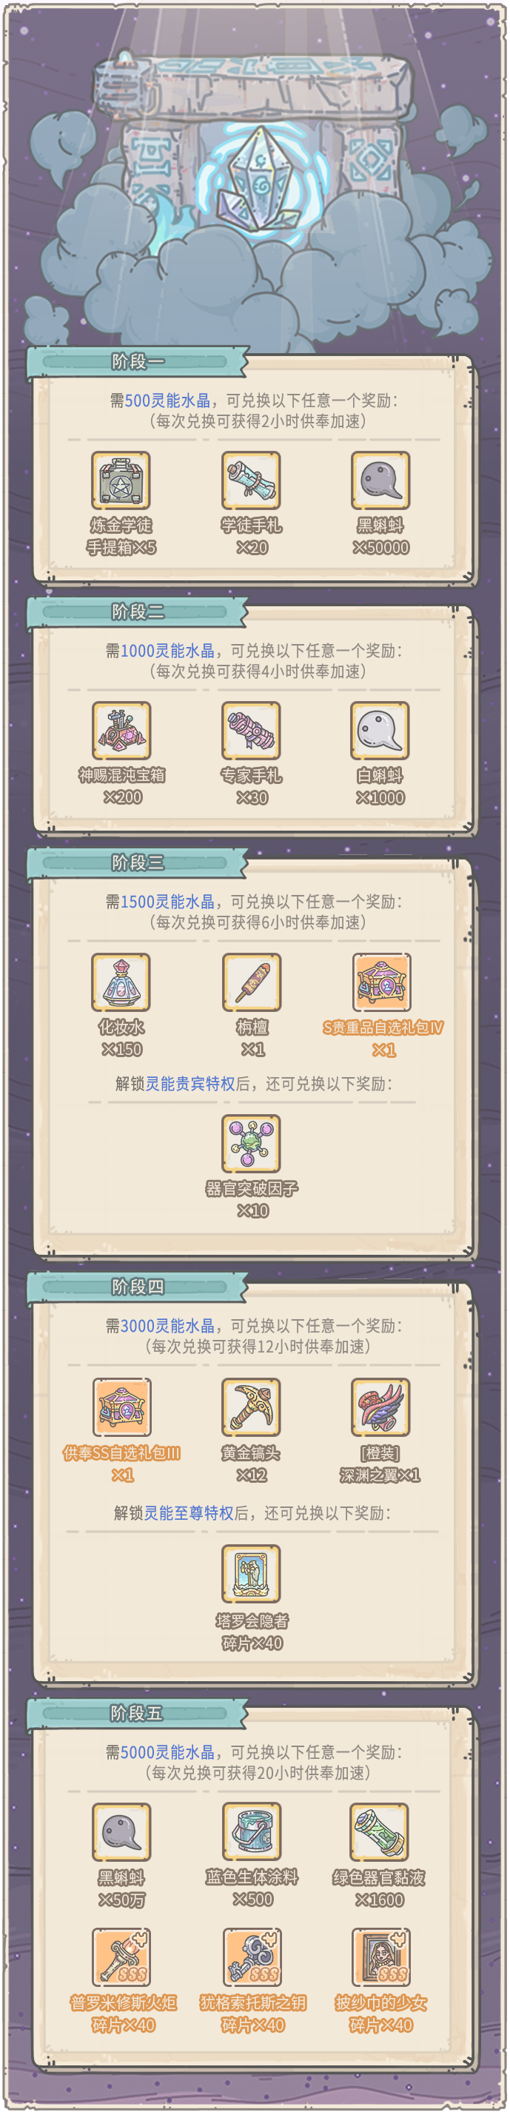This screenshot has height=2115, width=510.
Task: Select the 深渊之翼 orange gear icon
Action: coord(380,1407)
